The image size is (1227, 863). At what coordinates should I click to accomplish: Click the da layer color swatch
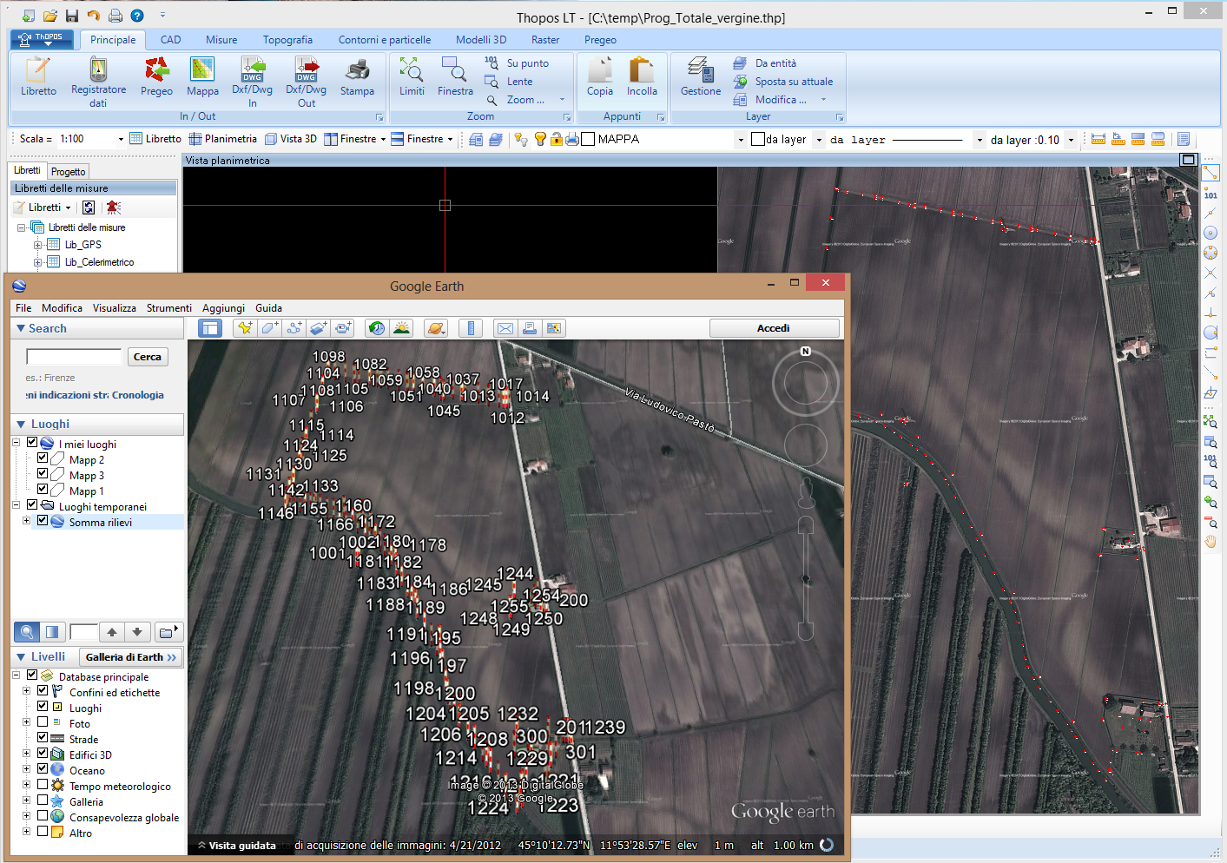[758, 139]
